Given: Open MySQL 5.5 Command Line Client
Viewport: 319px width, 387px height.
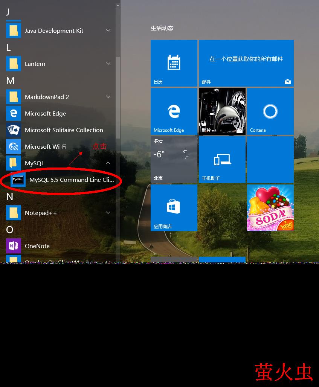Looking at the screenshot, I should click(71, 180).
